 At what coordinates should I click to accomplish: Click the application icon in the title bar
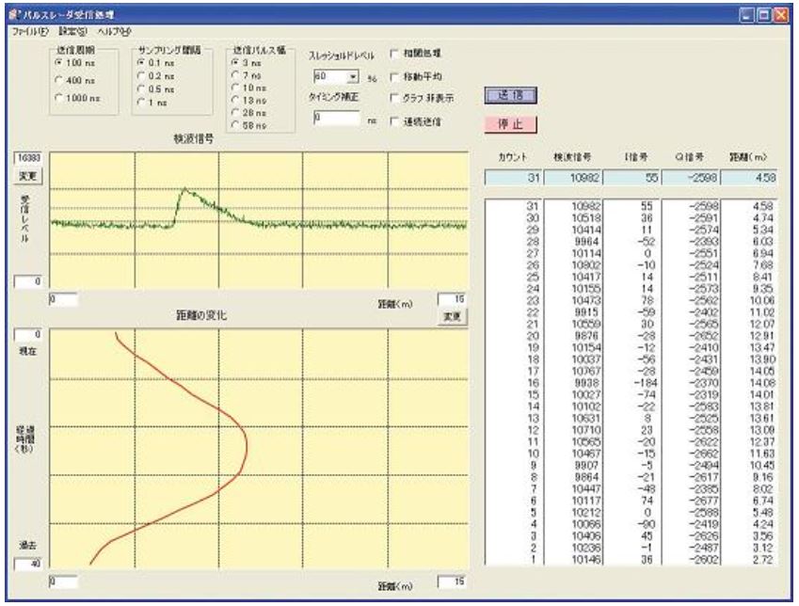(13, 14)
